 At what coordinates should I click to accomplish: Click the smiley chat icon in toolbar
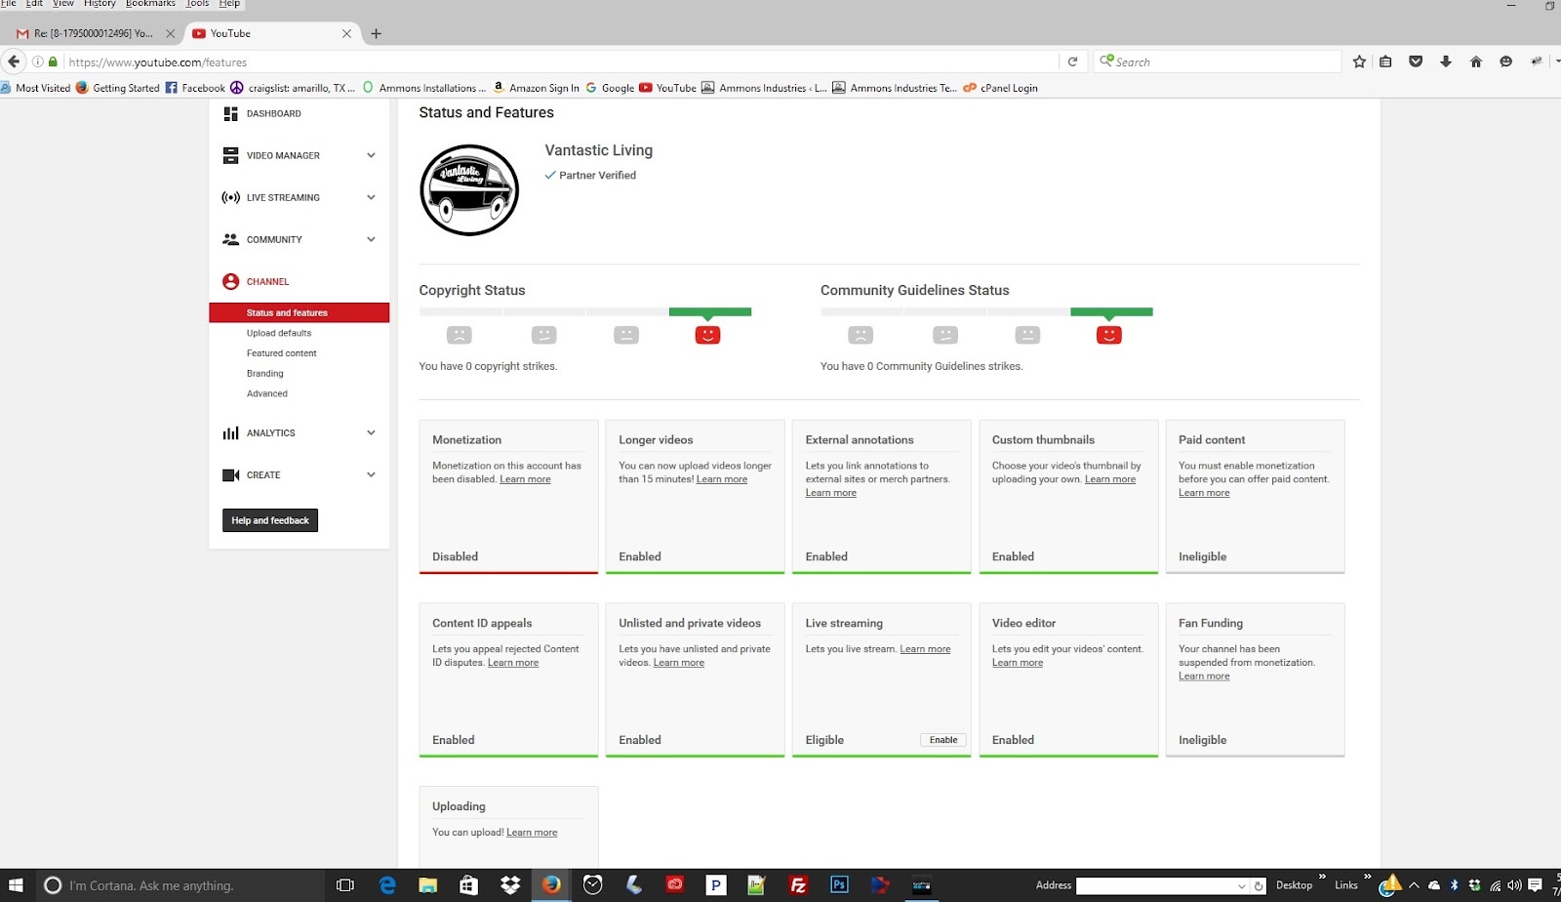tap(1506, 61)
